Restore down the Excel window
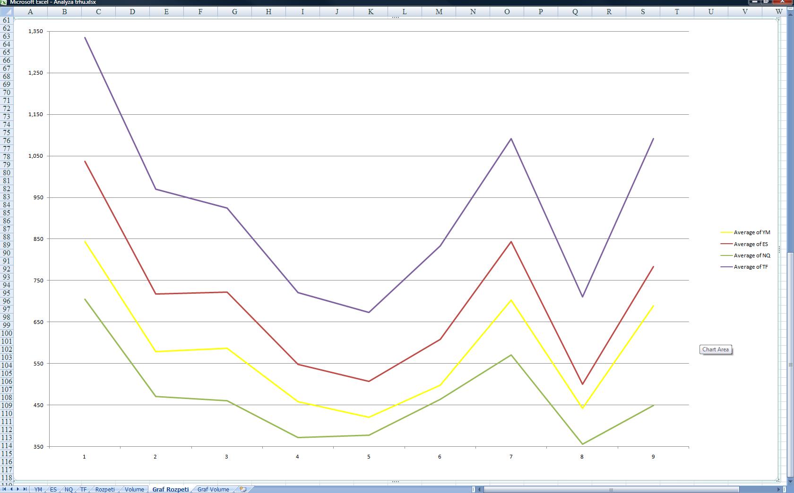 click(x=766, y=2)
